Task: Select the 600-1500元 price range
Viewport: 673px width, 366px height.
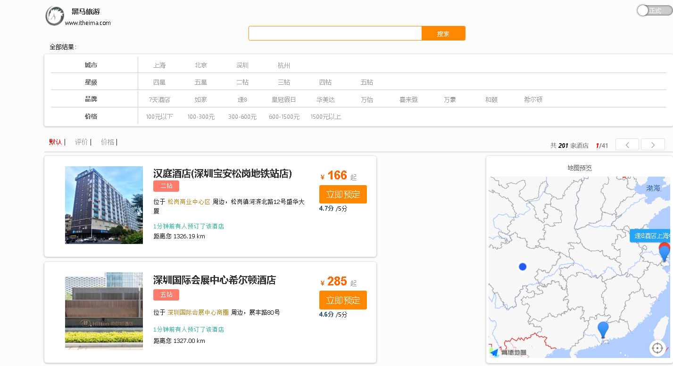Action: point(284,117)
